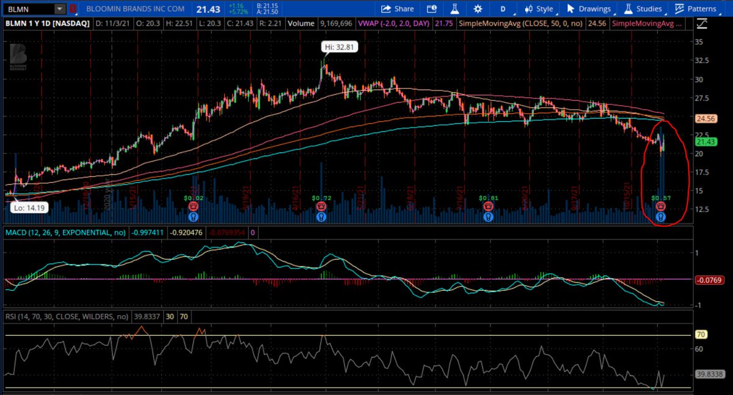Click the orange 24.56 price axis label

pos(706,118)
